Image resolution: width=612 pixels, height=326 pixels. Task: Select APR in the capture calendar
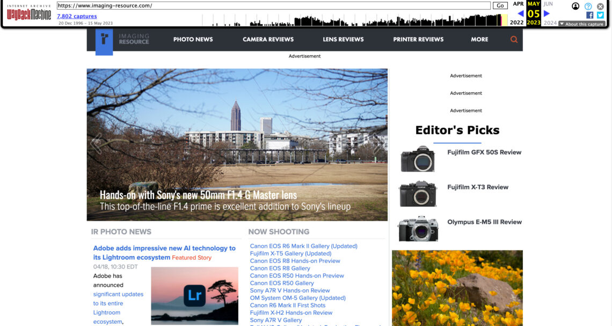pyautogui.click(x=518, y=4)
